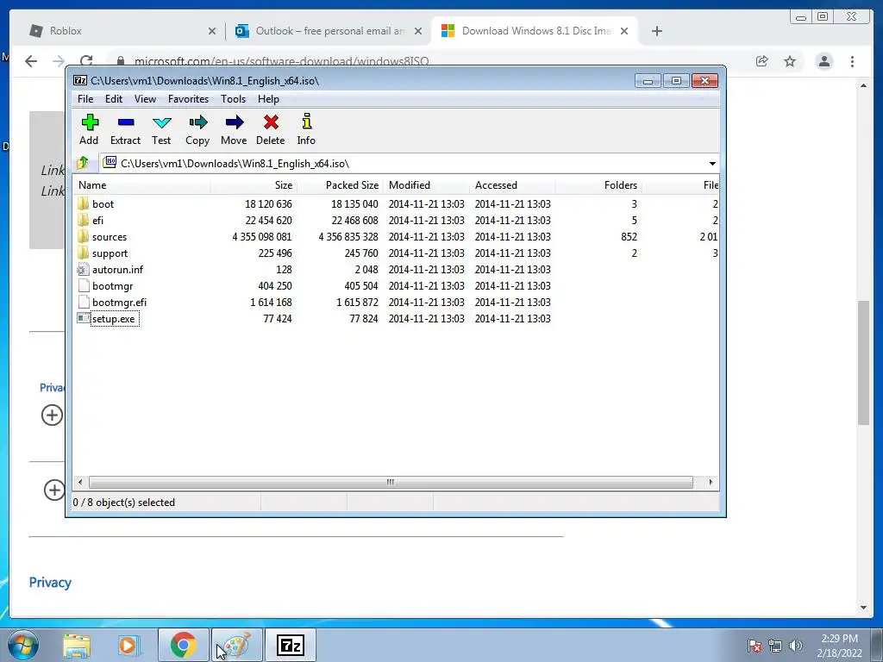Click the volume speaker tray icon
The height and width of the screenshot is (662, 883).
[796, 645]
